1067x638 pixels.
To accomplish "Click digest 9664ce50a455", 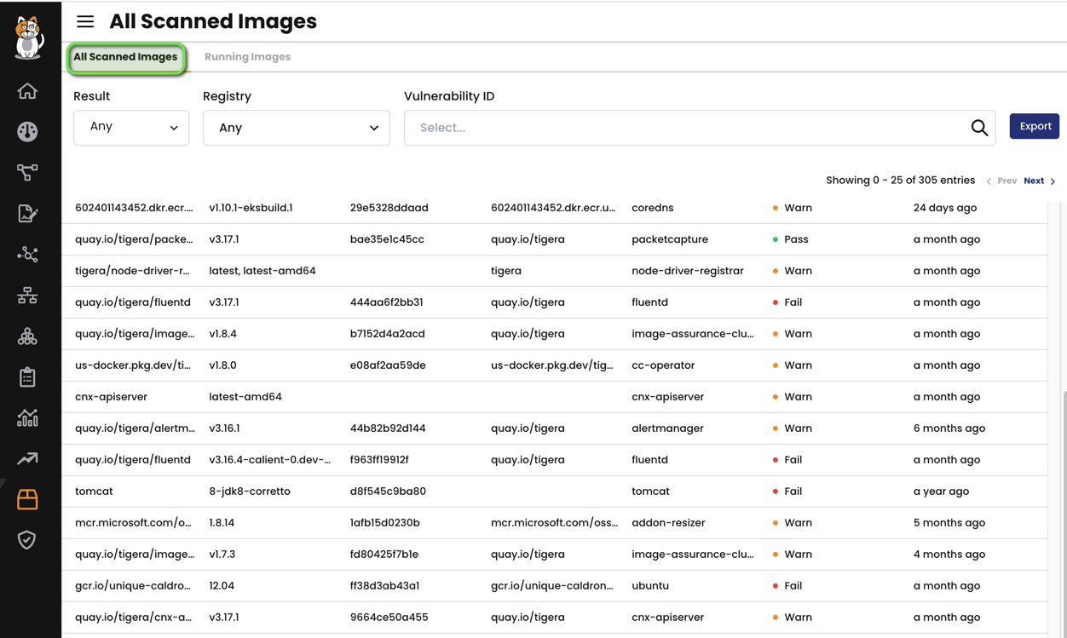I will pos(389,618).
